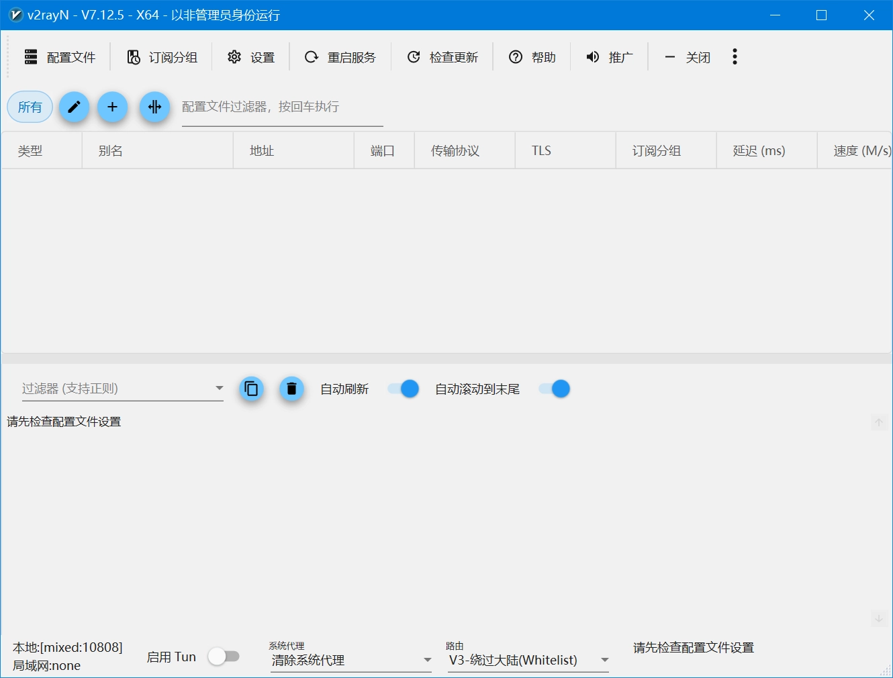The width and height of the screenshot is (893, 678).
Task: Copy log using the copy icon
Action: click(x=251, y=389)
